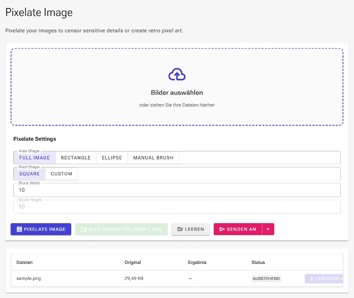
Task: Click the Ergebnis column header
Action: (x=197, y=262)
